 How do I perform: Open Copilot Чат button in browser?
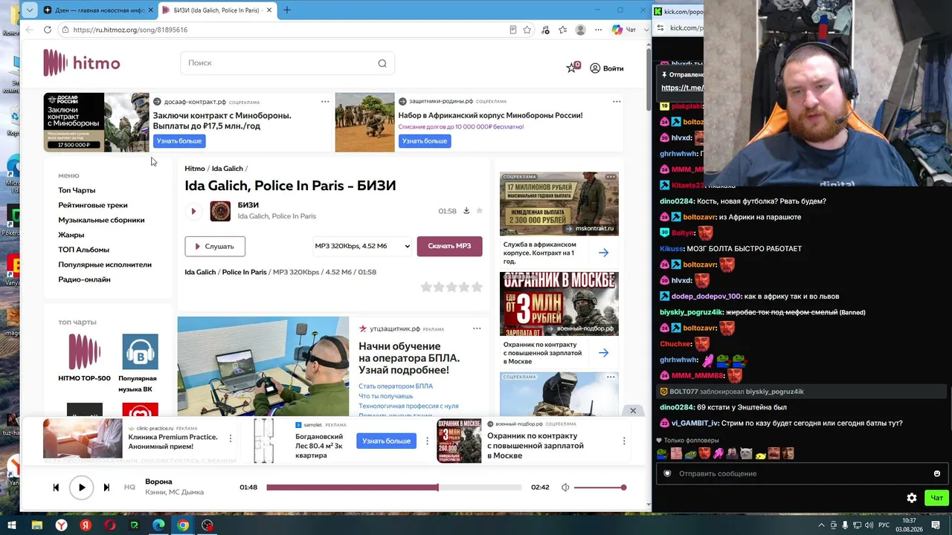tap(623, 30)
